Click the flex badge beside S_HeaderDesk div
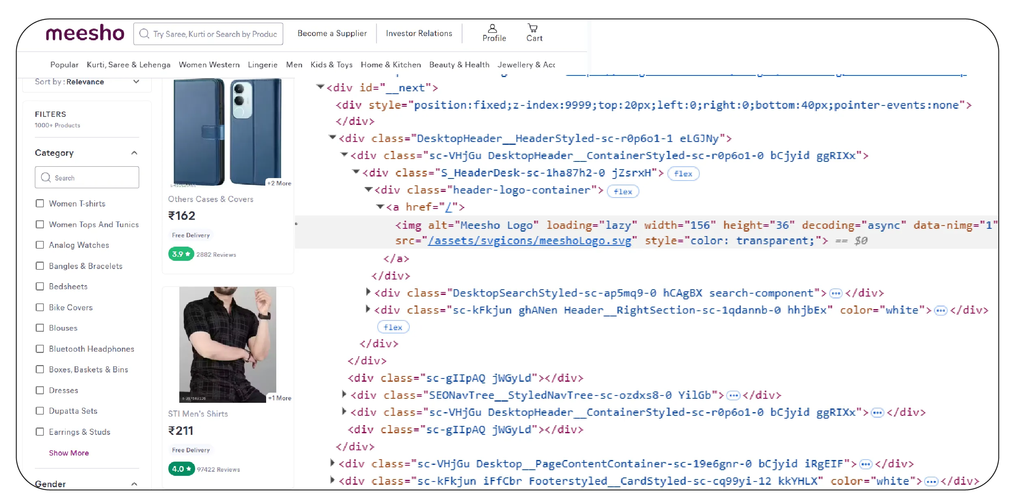This screenshot has height=503, width=1013. pyautogui.click(x=683, y=174)
